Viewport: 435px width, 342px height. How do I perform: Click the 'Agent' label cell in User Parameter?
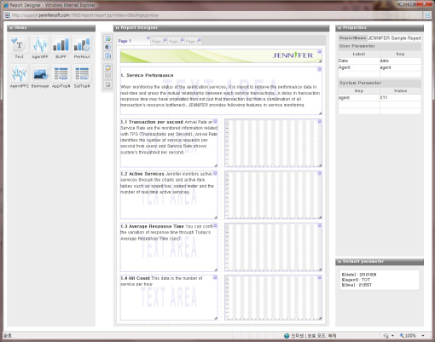(359, 67)
